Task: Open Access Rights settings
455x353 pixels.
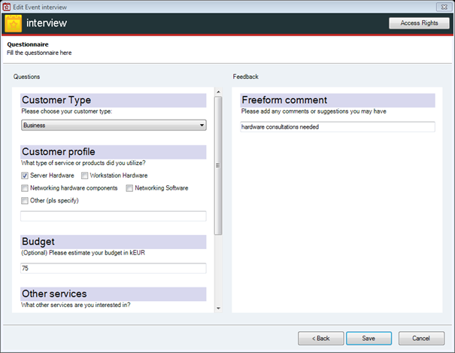Action: point(419,23)
